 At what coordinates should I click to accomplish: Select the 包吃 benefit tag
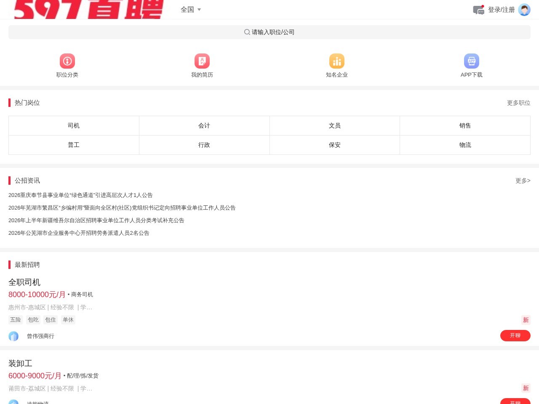pyautogui.click(x=33, y=320)
